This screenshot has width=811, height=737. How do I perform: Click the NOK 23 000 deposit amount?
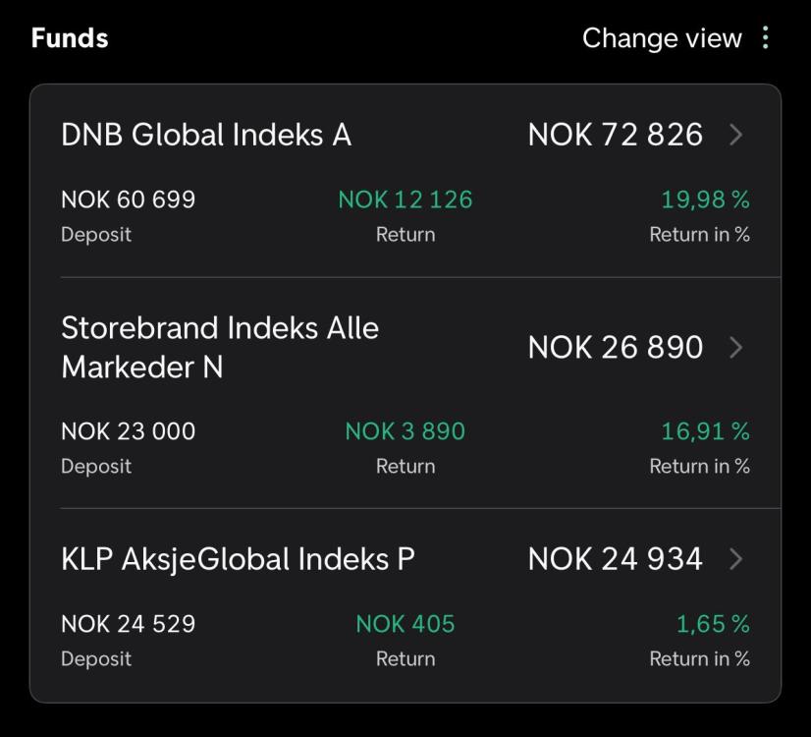129,431
